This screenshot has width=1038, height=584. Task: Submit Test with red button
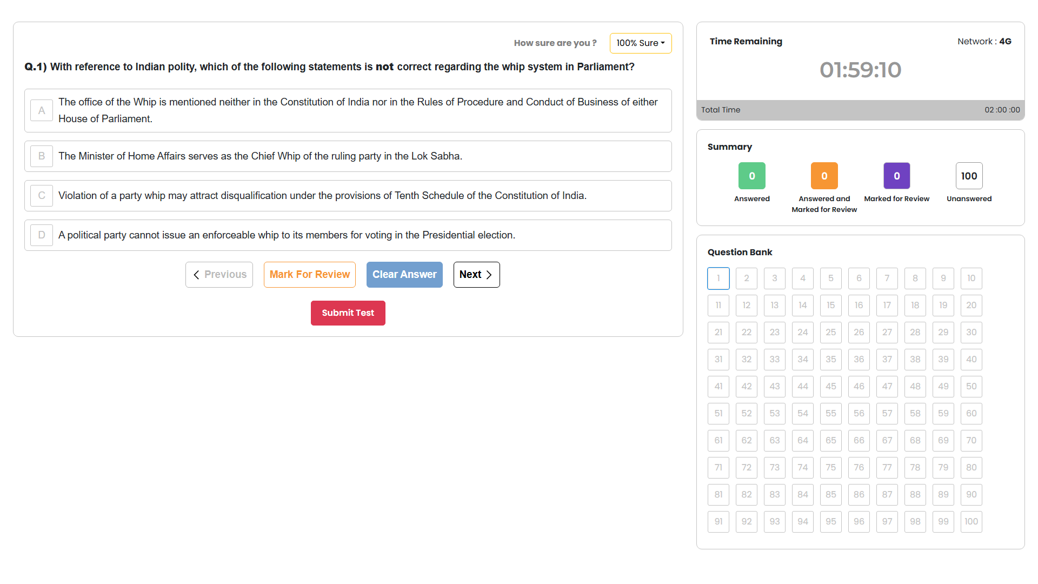[x=348, y=313]
